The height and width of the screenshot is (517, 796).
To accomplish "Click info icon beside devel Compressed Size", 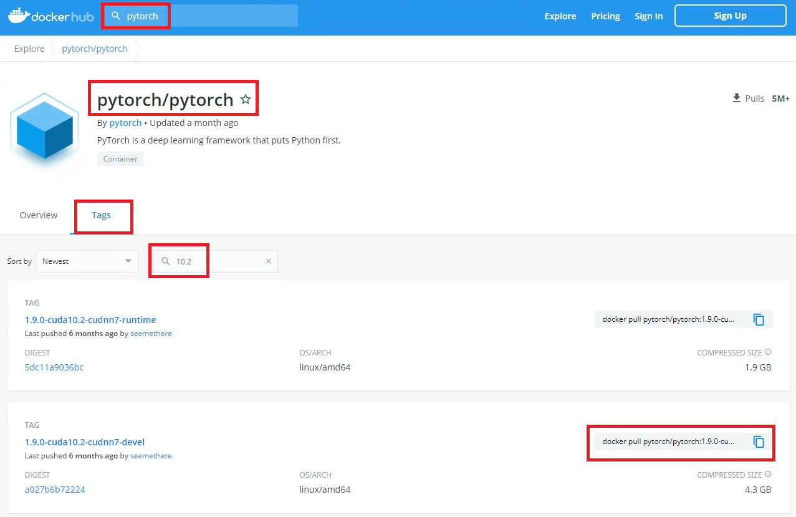I will click(768, 474).
